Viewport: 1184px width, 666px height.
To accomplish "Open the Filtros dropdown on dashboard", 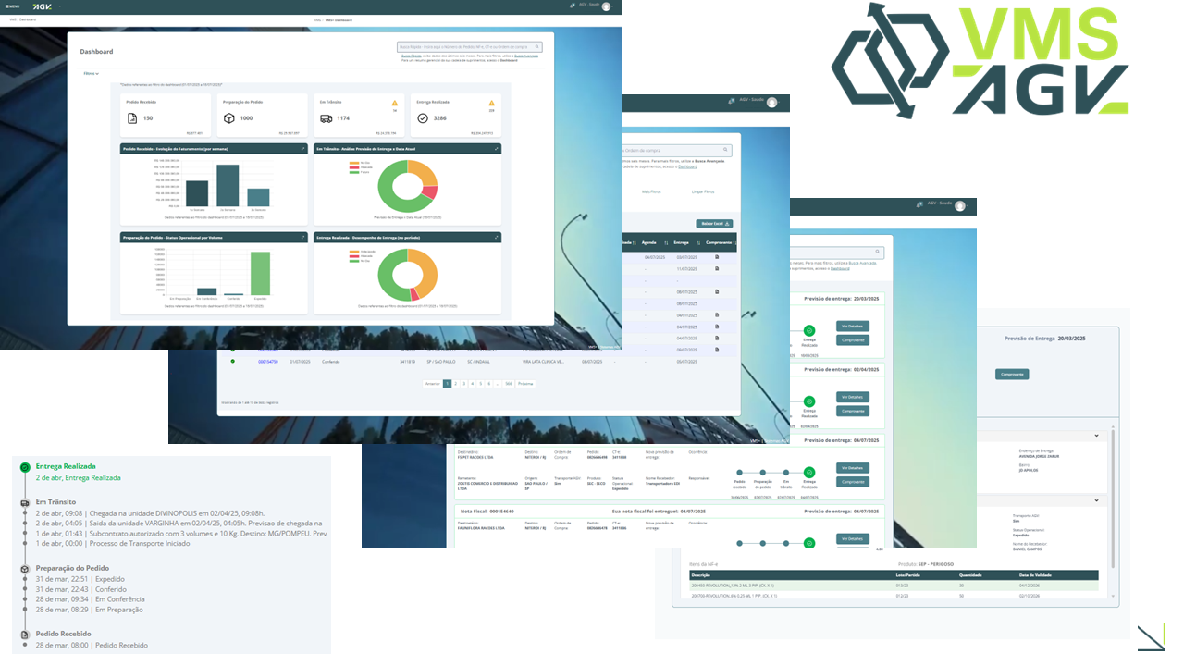I will 91,73.
